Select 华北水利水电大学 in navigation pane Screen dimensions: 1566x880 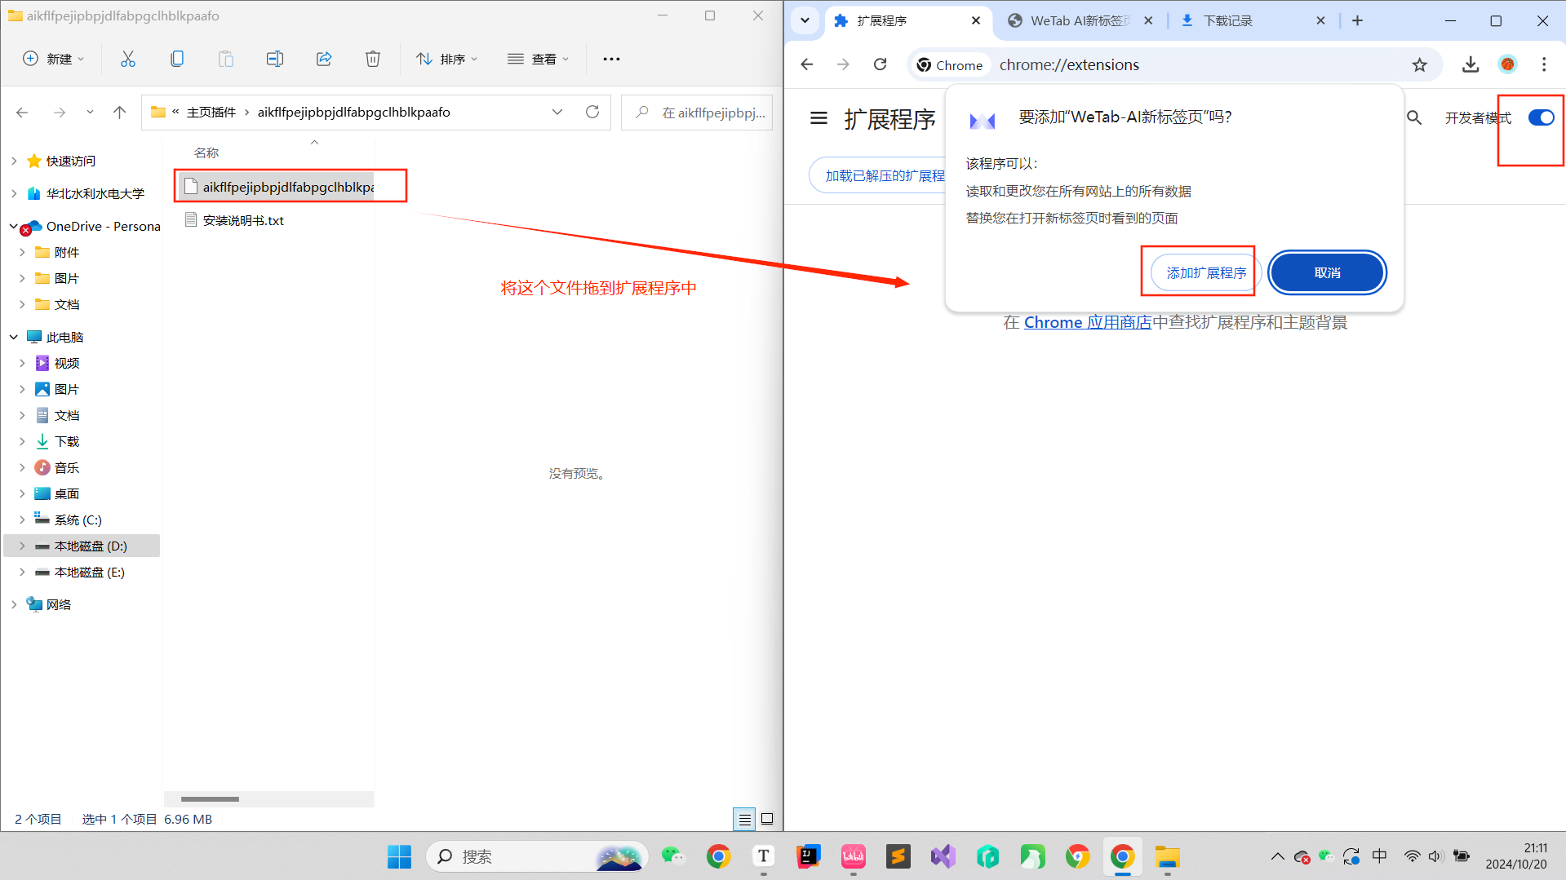tap(95, 193)
